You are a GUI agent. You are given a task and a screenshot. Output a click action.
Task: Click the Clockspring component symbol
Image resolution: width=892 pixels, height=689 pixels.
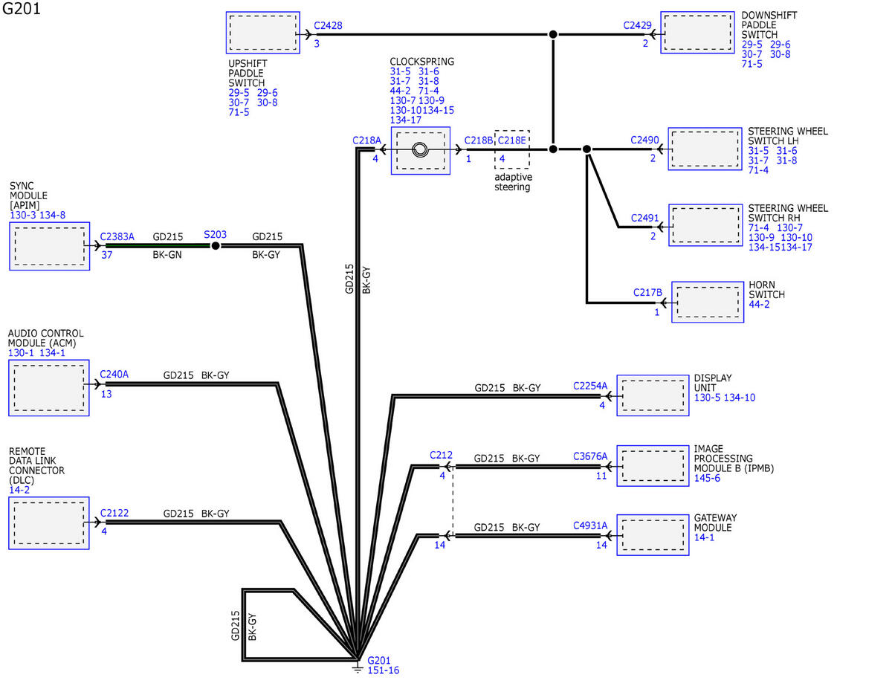(420, 150)
